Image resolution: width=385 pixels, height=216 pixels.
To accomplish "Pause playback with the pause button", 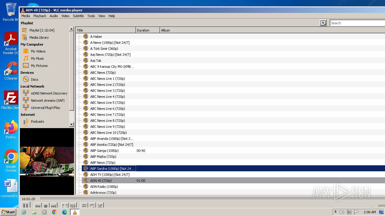I will point(26,205).
